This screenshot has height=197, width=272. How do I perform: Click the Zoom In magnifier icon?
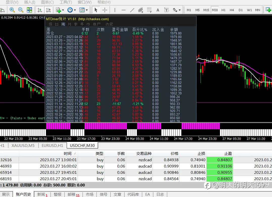[12, 10]
